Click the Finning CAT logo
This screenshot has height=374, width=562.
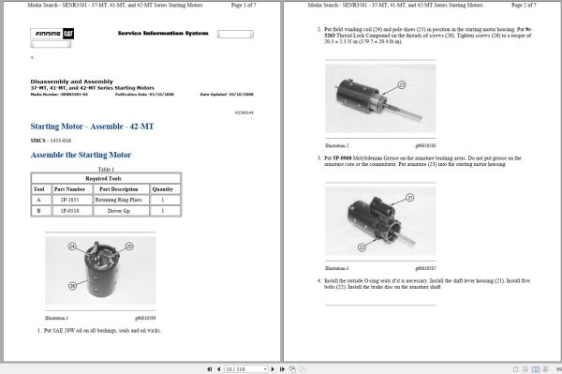(x=52, y=34)
